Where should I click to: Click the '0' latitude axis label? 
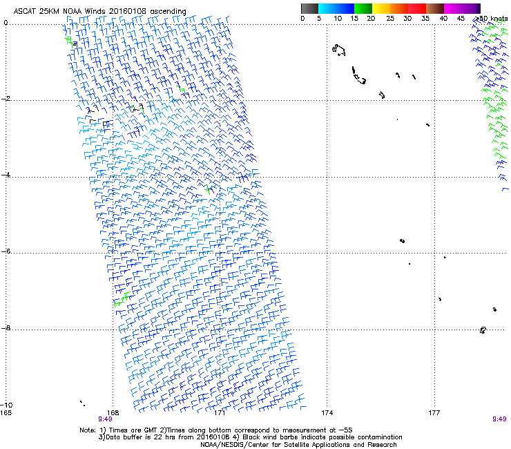coord(6,23)
